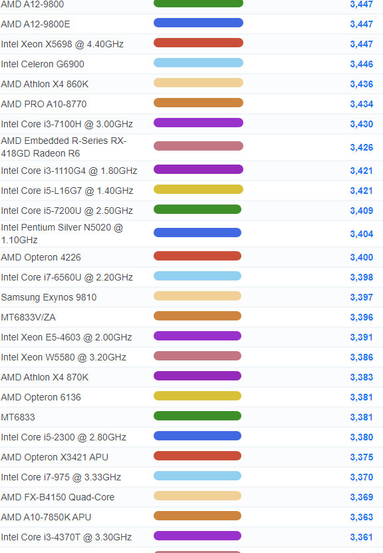Click AMD FX-B4150 Quad-Core name

tap(58, 497)
